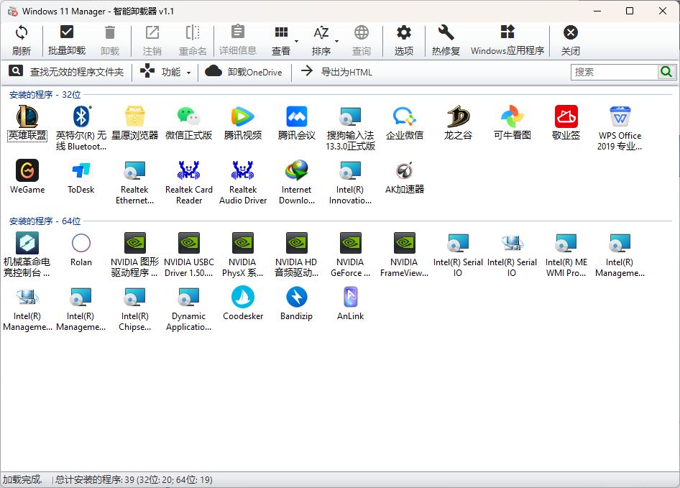Open Windows应用程序 toolbar button
The height and width of the screenshot is (488, 680).
click(x=507, y=40)
